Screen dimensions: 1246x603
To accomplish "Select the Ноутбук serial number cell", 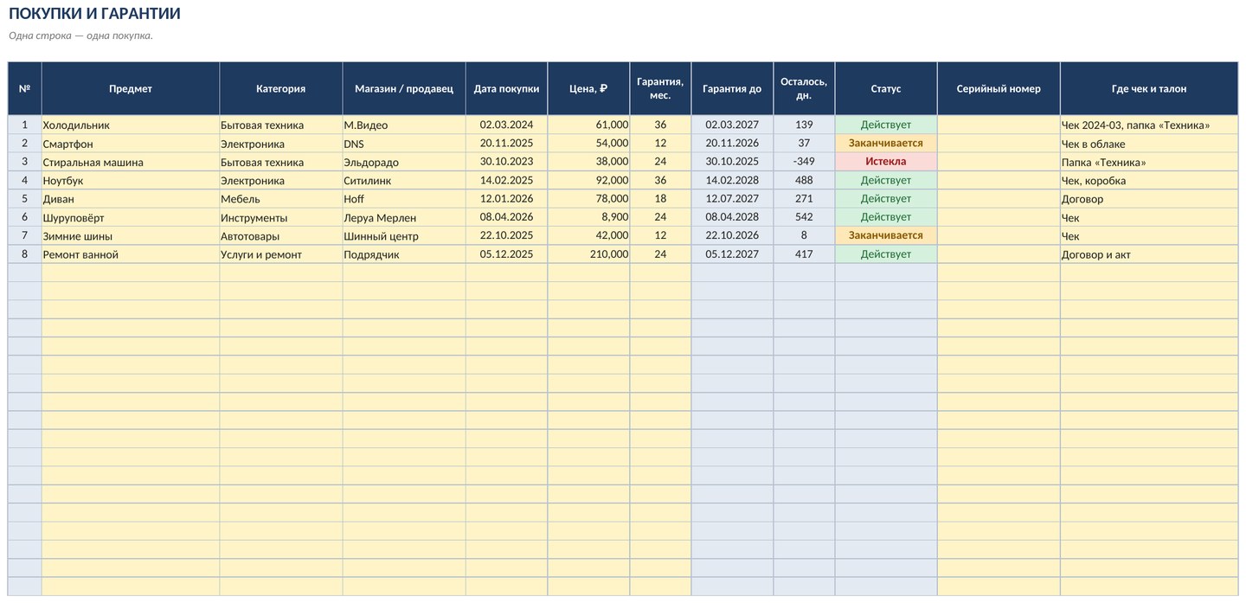I will click(999, 180).
